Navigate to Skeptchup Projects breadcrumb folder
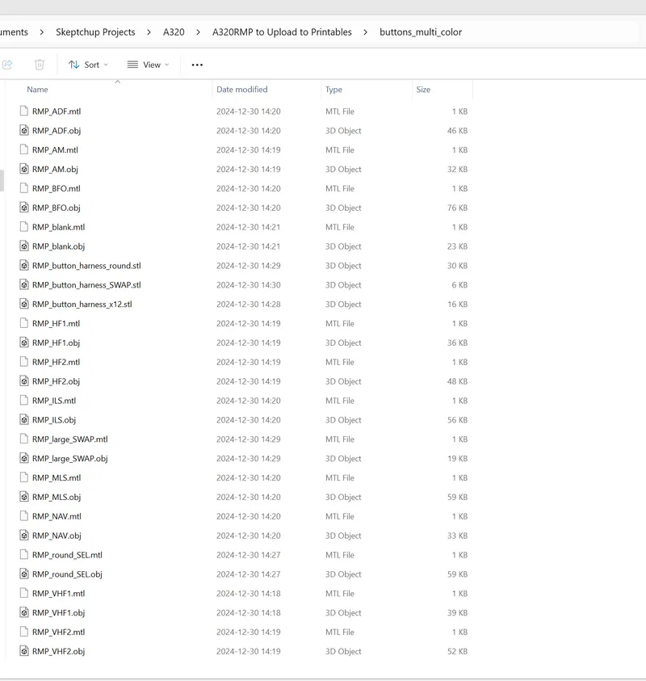Screen dimensions: 646x681 click(x=95, y=32)
